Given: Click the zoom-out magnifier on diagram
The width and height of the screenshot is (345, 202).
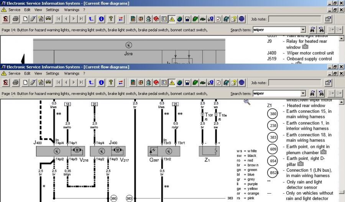Looking at the screenshot, I should (247, 101).
